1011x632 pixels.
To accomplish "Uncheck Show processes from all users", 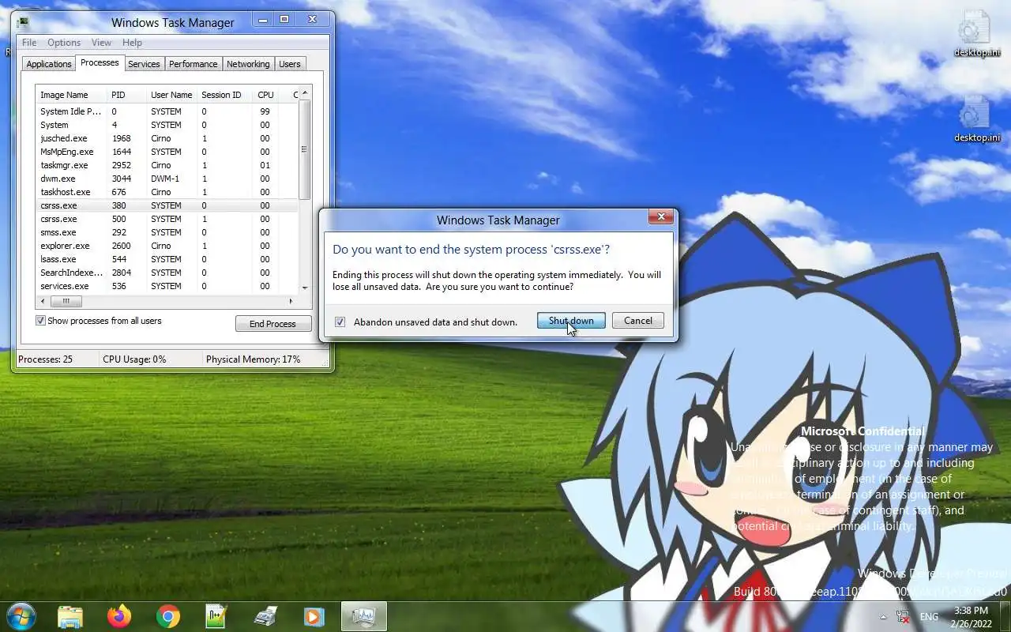I will (40, 321).
